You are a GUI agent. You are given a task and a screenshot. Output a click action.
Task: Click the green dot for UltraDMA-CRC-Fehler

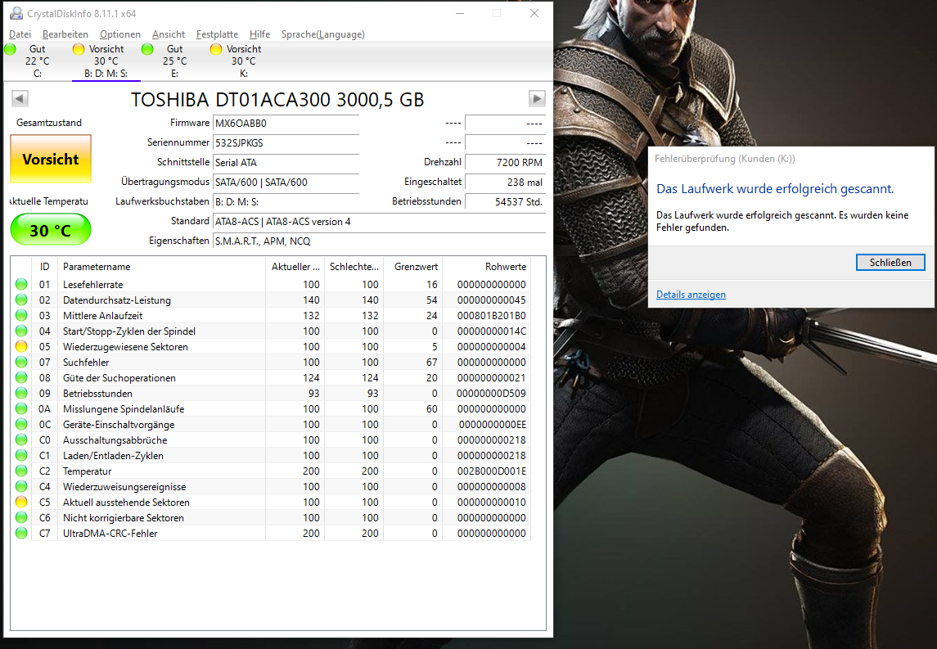pyautogui.click(x=21, y=533)
